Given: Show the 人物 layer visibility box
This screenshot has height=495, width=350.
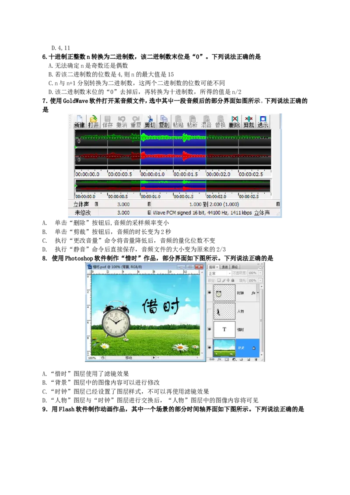Looking at the screenshot, I should [x=209, y=311].
